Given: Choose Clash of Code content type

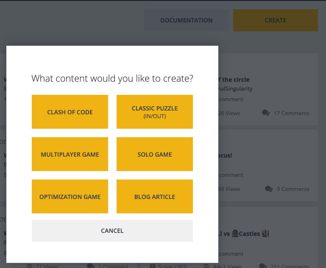Looking at the screenshot, I should 70,112.
